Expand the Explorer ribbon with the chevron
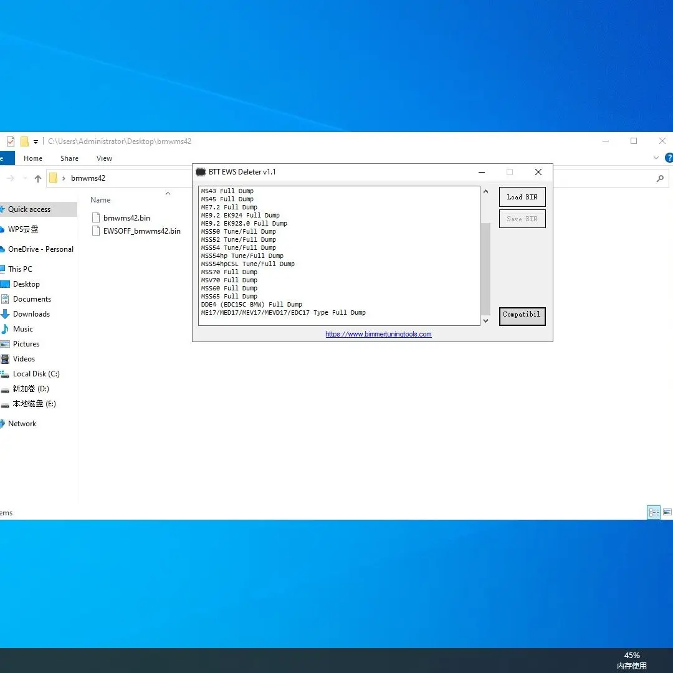The image size is (673, 673). (x=656, y=158)
